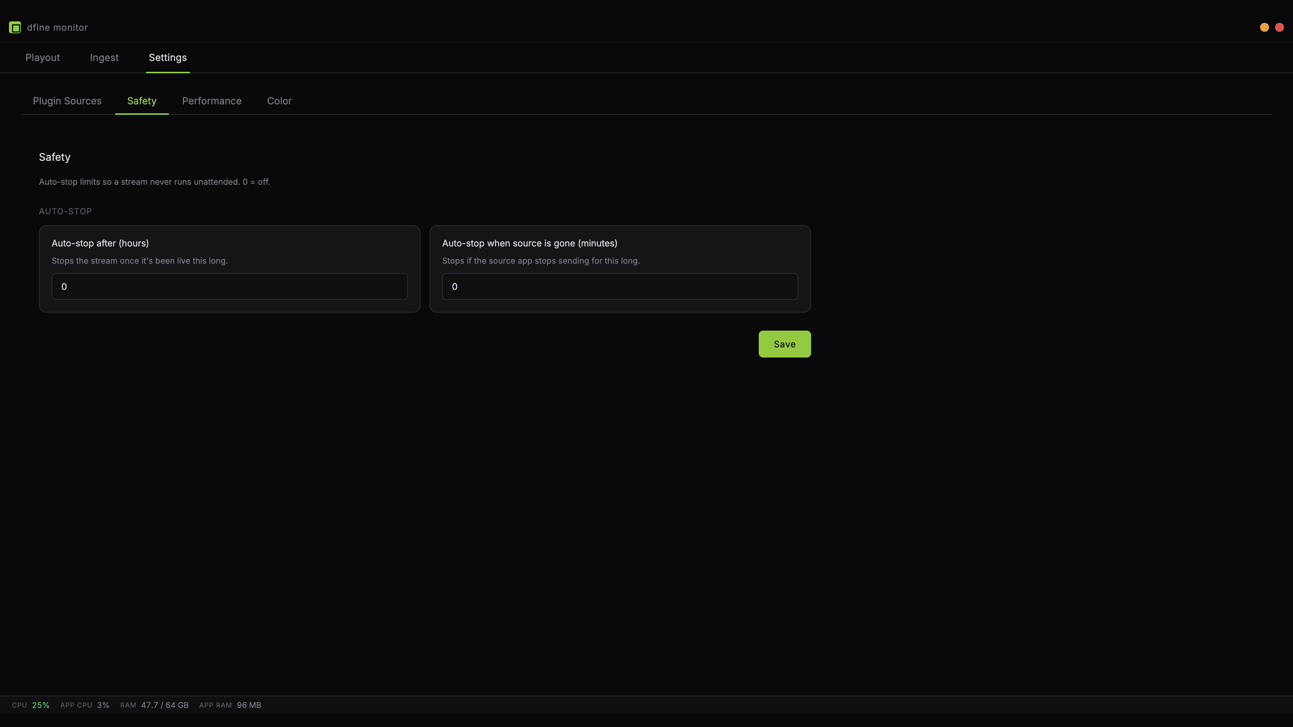The image size is (1293, 727).
Task: Save the safety settings
Action: (x=785, y=344)
